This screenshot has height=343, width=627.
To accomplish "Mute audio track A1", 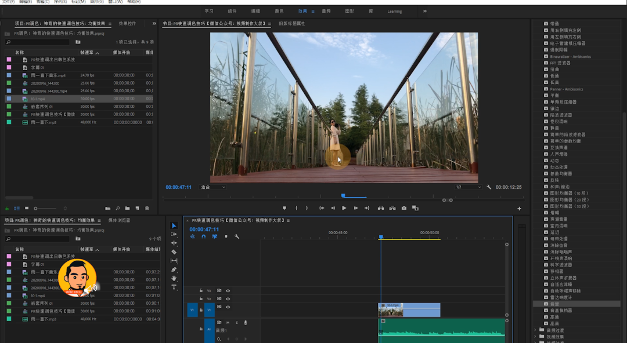I will pos(228,323).
